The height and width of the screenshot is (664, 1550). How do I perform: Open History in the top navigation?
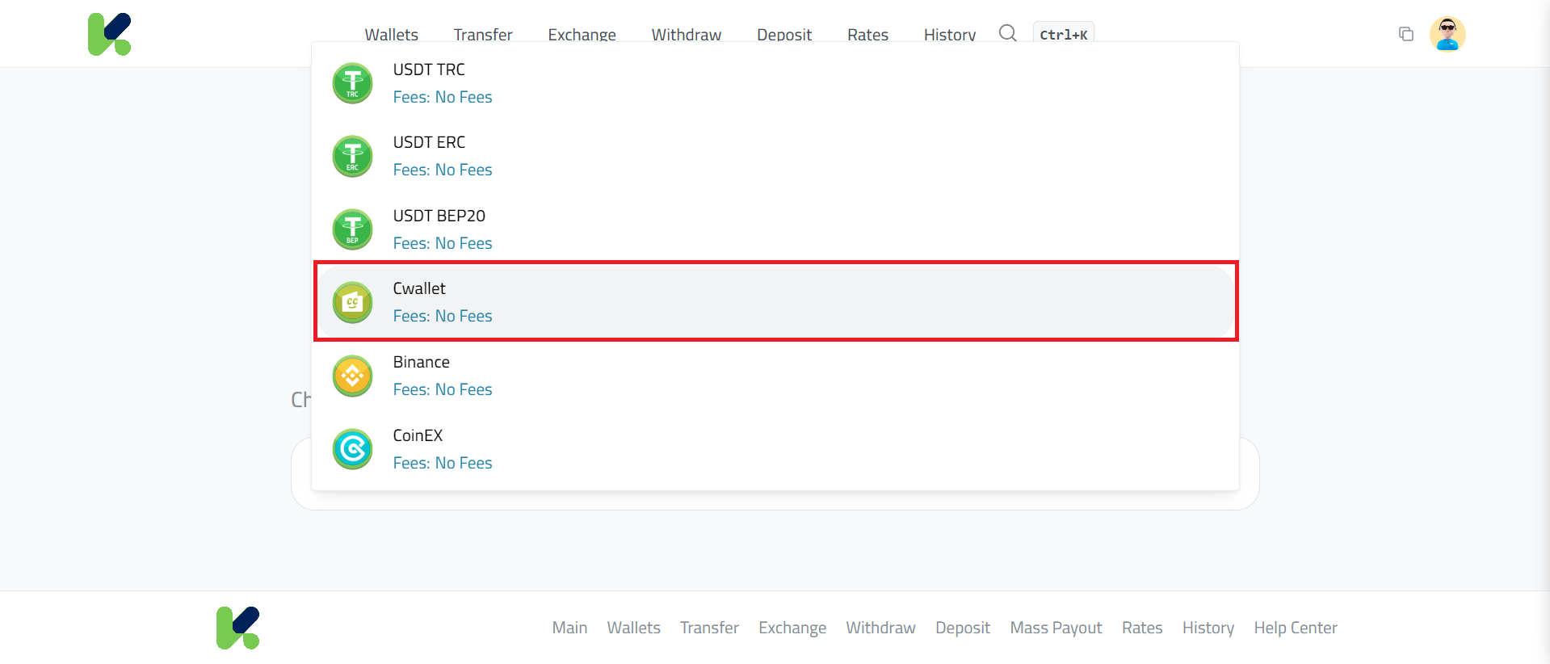950,35
